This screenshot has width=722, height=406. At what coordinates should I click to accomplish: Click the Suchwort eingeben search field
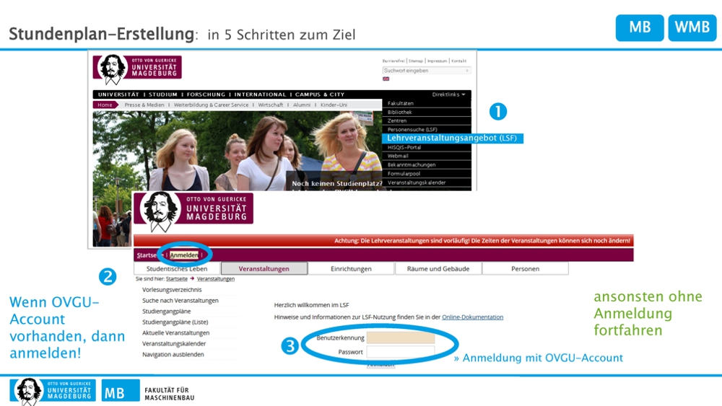[427, 71]
